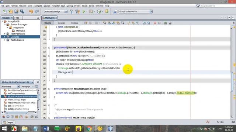Expand the Test Libraries node
Image resolution: width=236 pixels, height=132 pixels.
coord(5,40)
